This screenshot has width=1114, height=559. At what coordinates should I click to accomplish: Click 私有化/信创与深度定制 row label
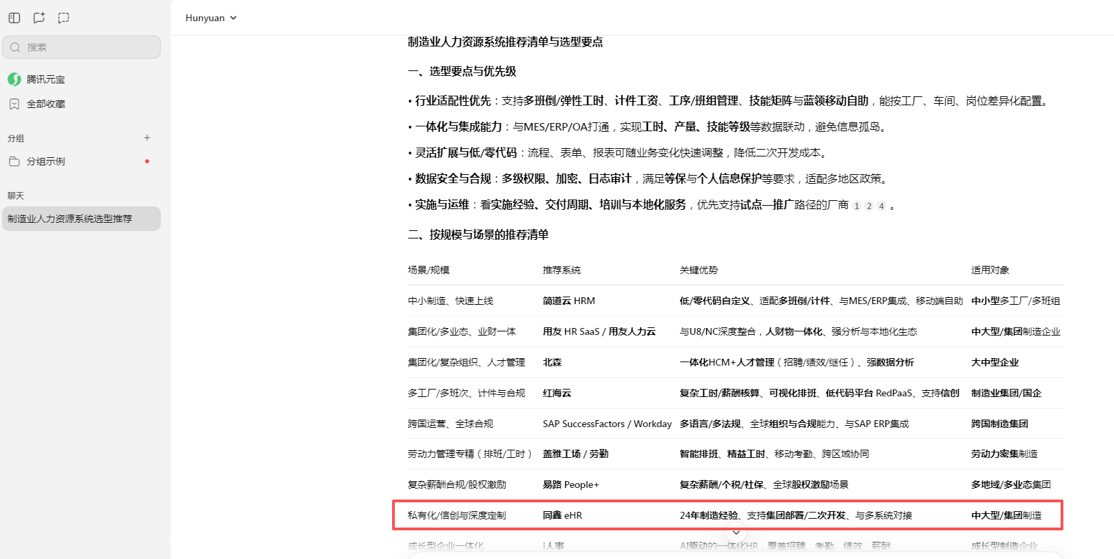pyautogui.click(x=457, y=515)
